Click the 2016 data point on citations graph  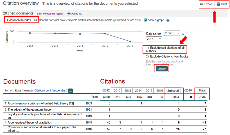(130, 41)
